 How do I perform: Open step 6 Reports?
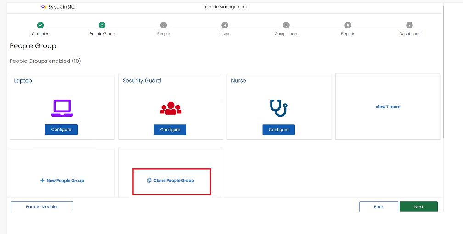click(x=348, y=25)
